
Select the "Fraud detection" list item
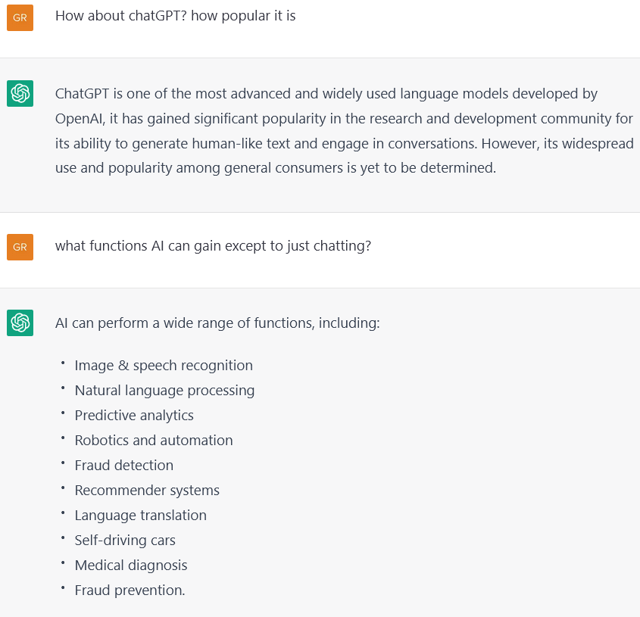pos(124,466)
